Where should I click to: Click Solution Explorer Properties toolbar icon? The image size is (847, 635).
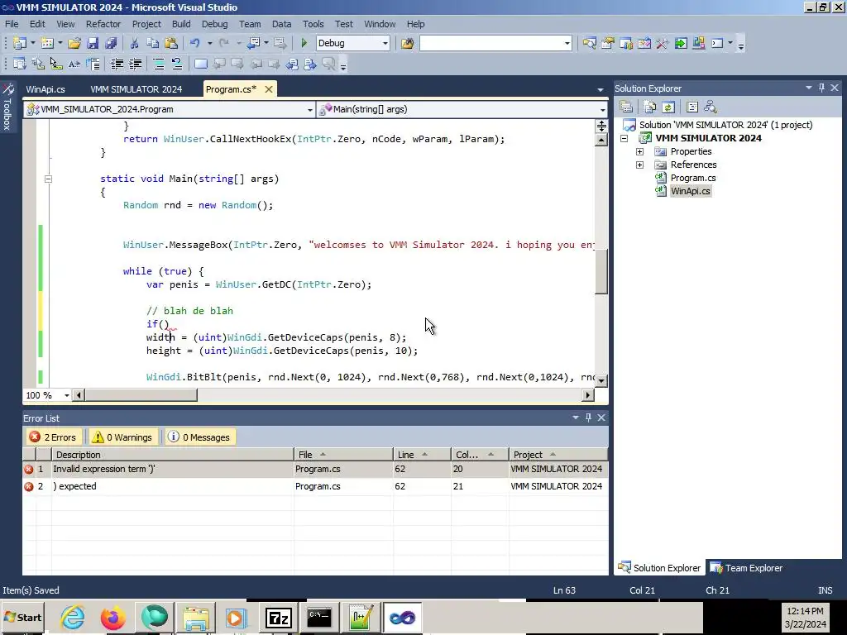(626, 107)
